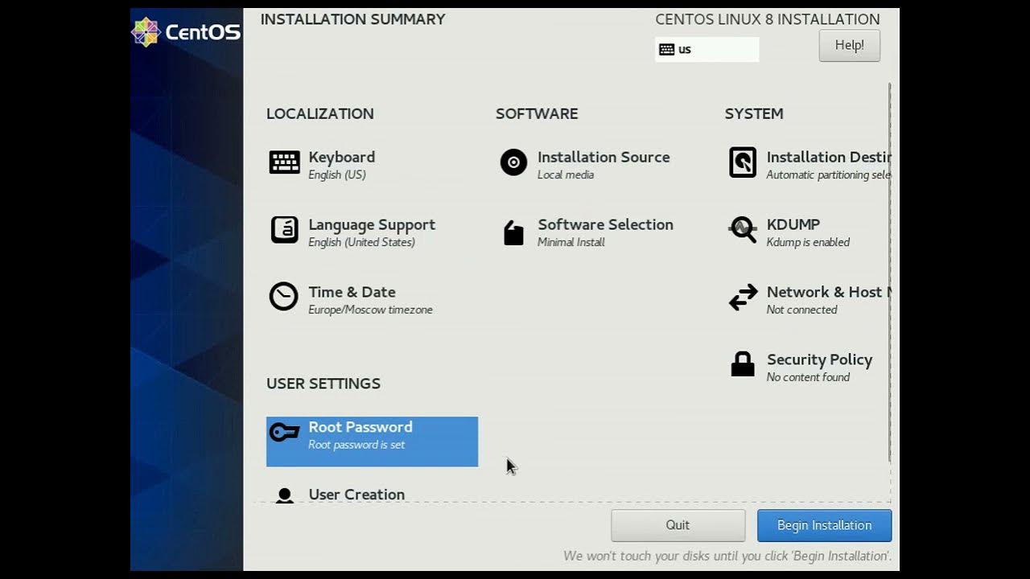Open Installation Source label
1030x579 pixels.
(604, 157)
